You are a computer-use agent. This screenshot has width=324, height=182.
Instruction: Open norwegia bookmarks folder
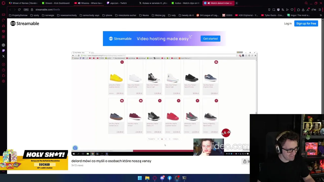(48, 15)
